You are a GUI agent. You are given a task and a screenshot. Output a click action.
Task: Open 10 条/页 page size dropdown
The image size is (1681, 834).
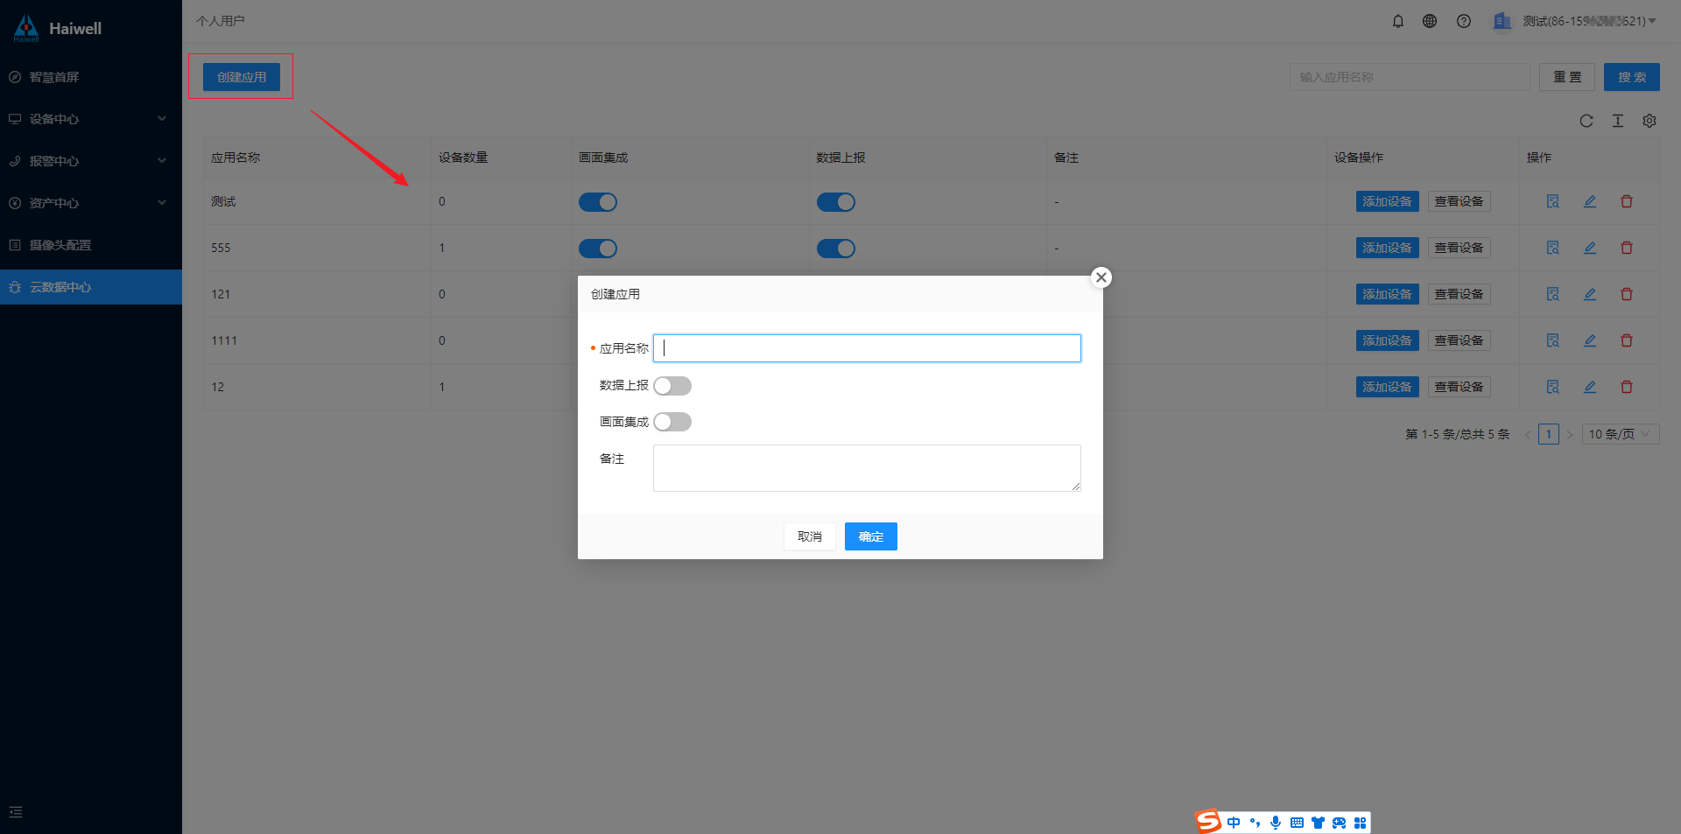pyautogui.click(x=1621, y=434)
